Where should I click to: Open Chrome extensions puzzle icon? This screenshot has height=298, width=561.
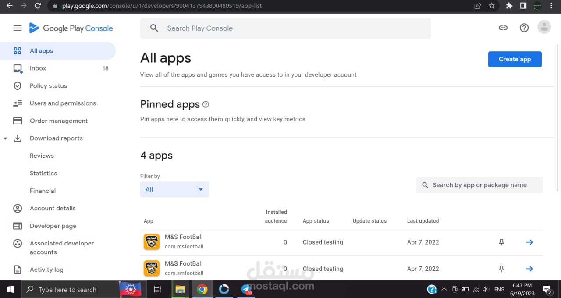(509, 6)
